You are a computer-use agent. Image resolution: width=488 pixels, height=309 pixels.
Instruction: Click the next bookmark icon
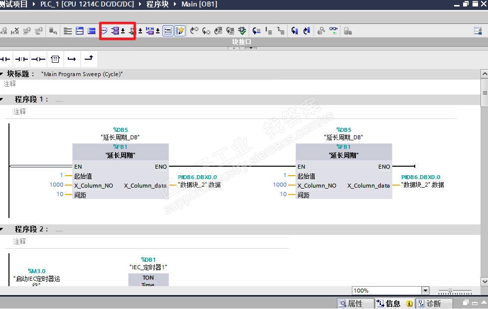[307, 31]
